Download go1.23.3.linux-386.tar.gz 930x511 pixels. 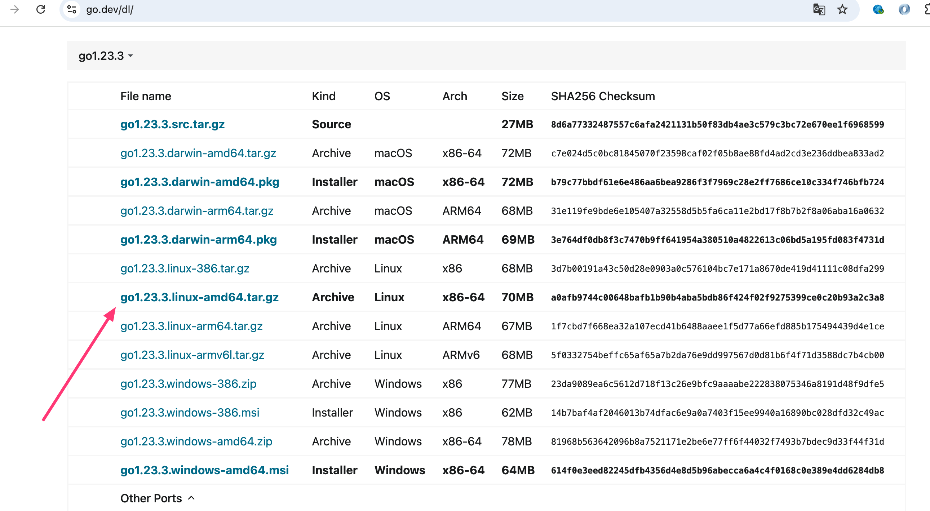point(185,268)
